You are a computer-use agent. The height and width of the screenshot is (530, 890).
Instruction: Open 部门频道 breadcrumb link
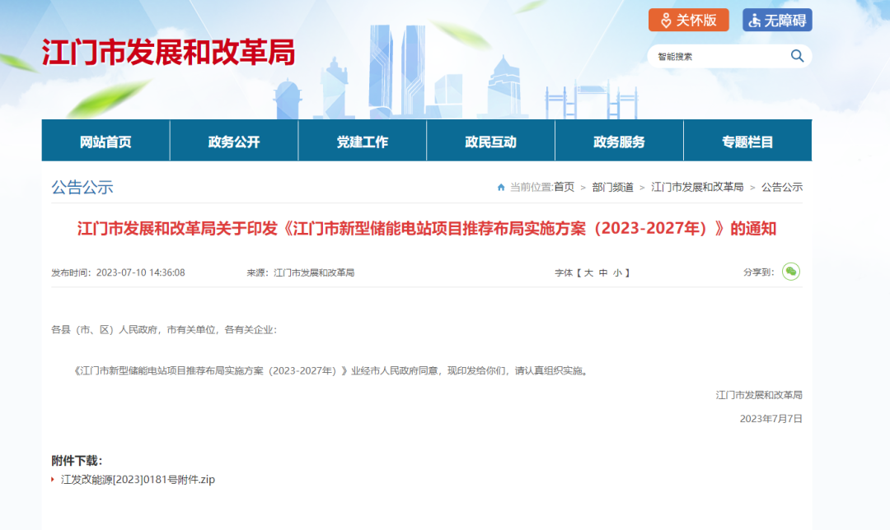(x=612, y=188)
